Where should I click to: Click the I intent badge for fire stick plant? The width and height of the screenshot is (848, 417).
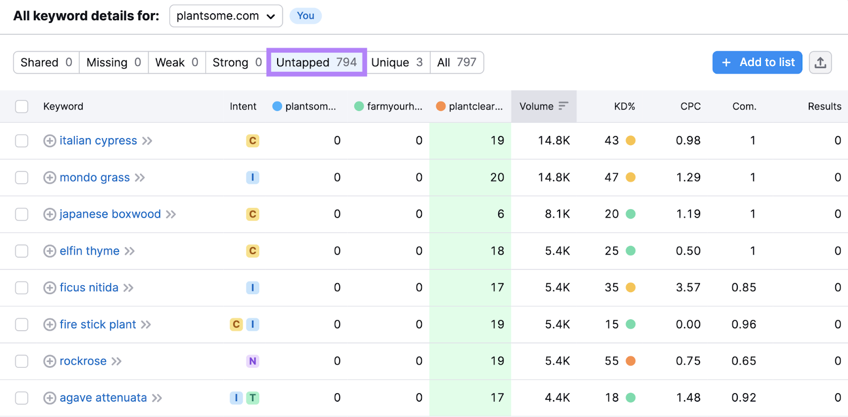pos(253,324)
